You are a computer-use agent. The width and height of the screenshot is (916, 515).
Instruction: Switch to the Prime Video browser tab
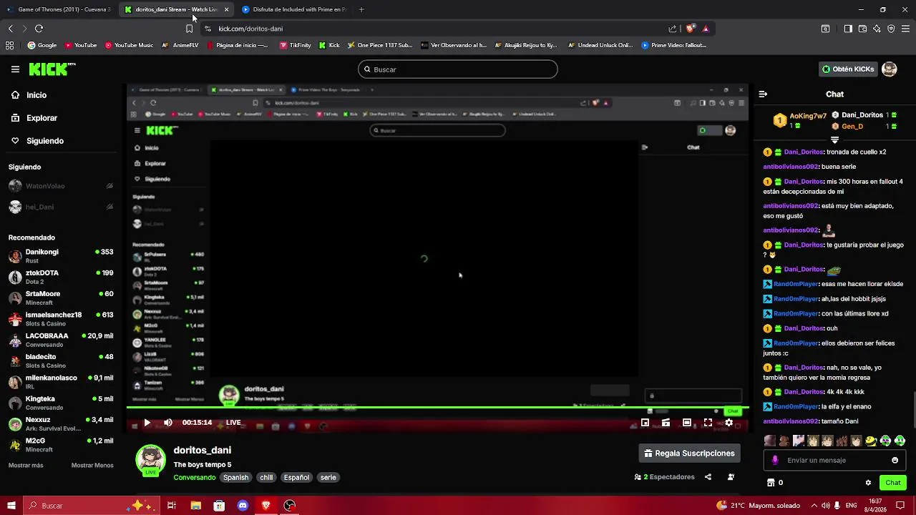pos(295,9)
